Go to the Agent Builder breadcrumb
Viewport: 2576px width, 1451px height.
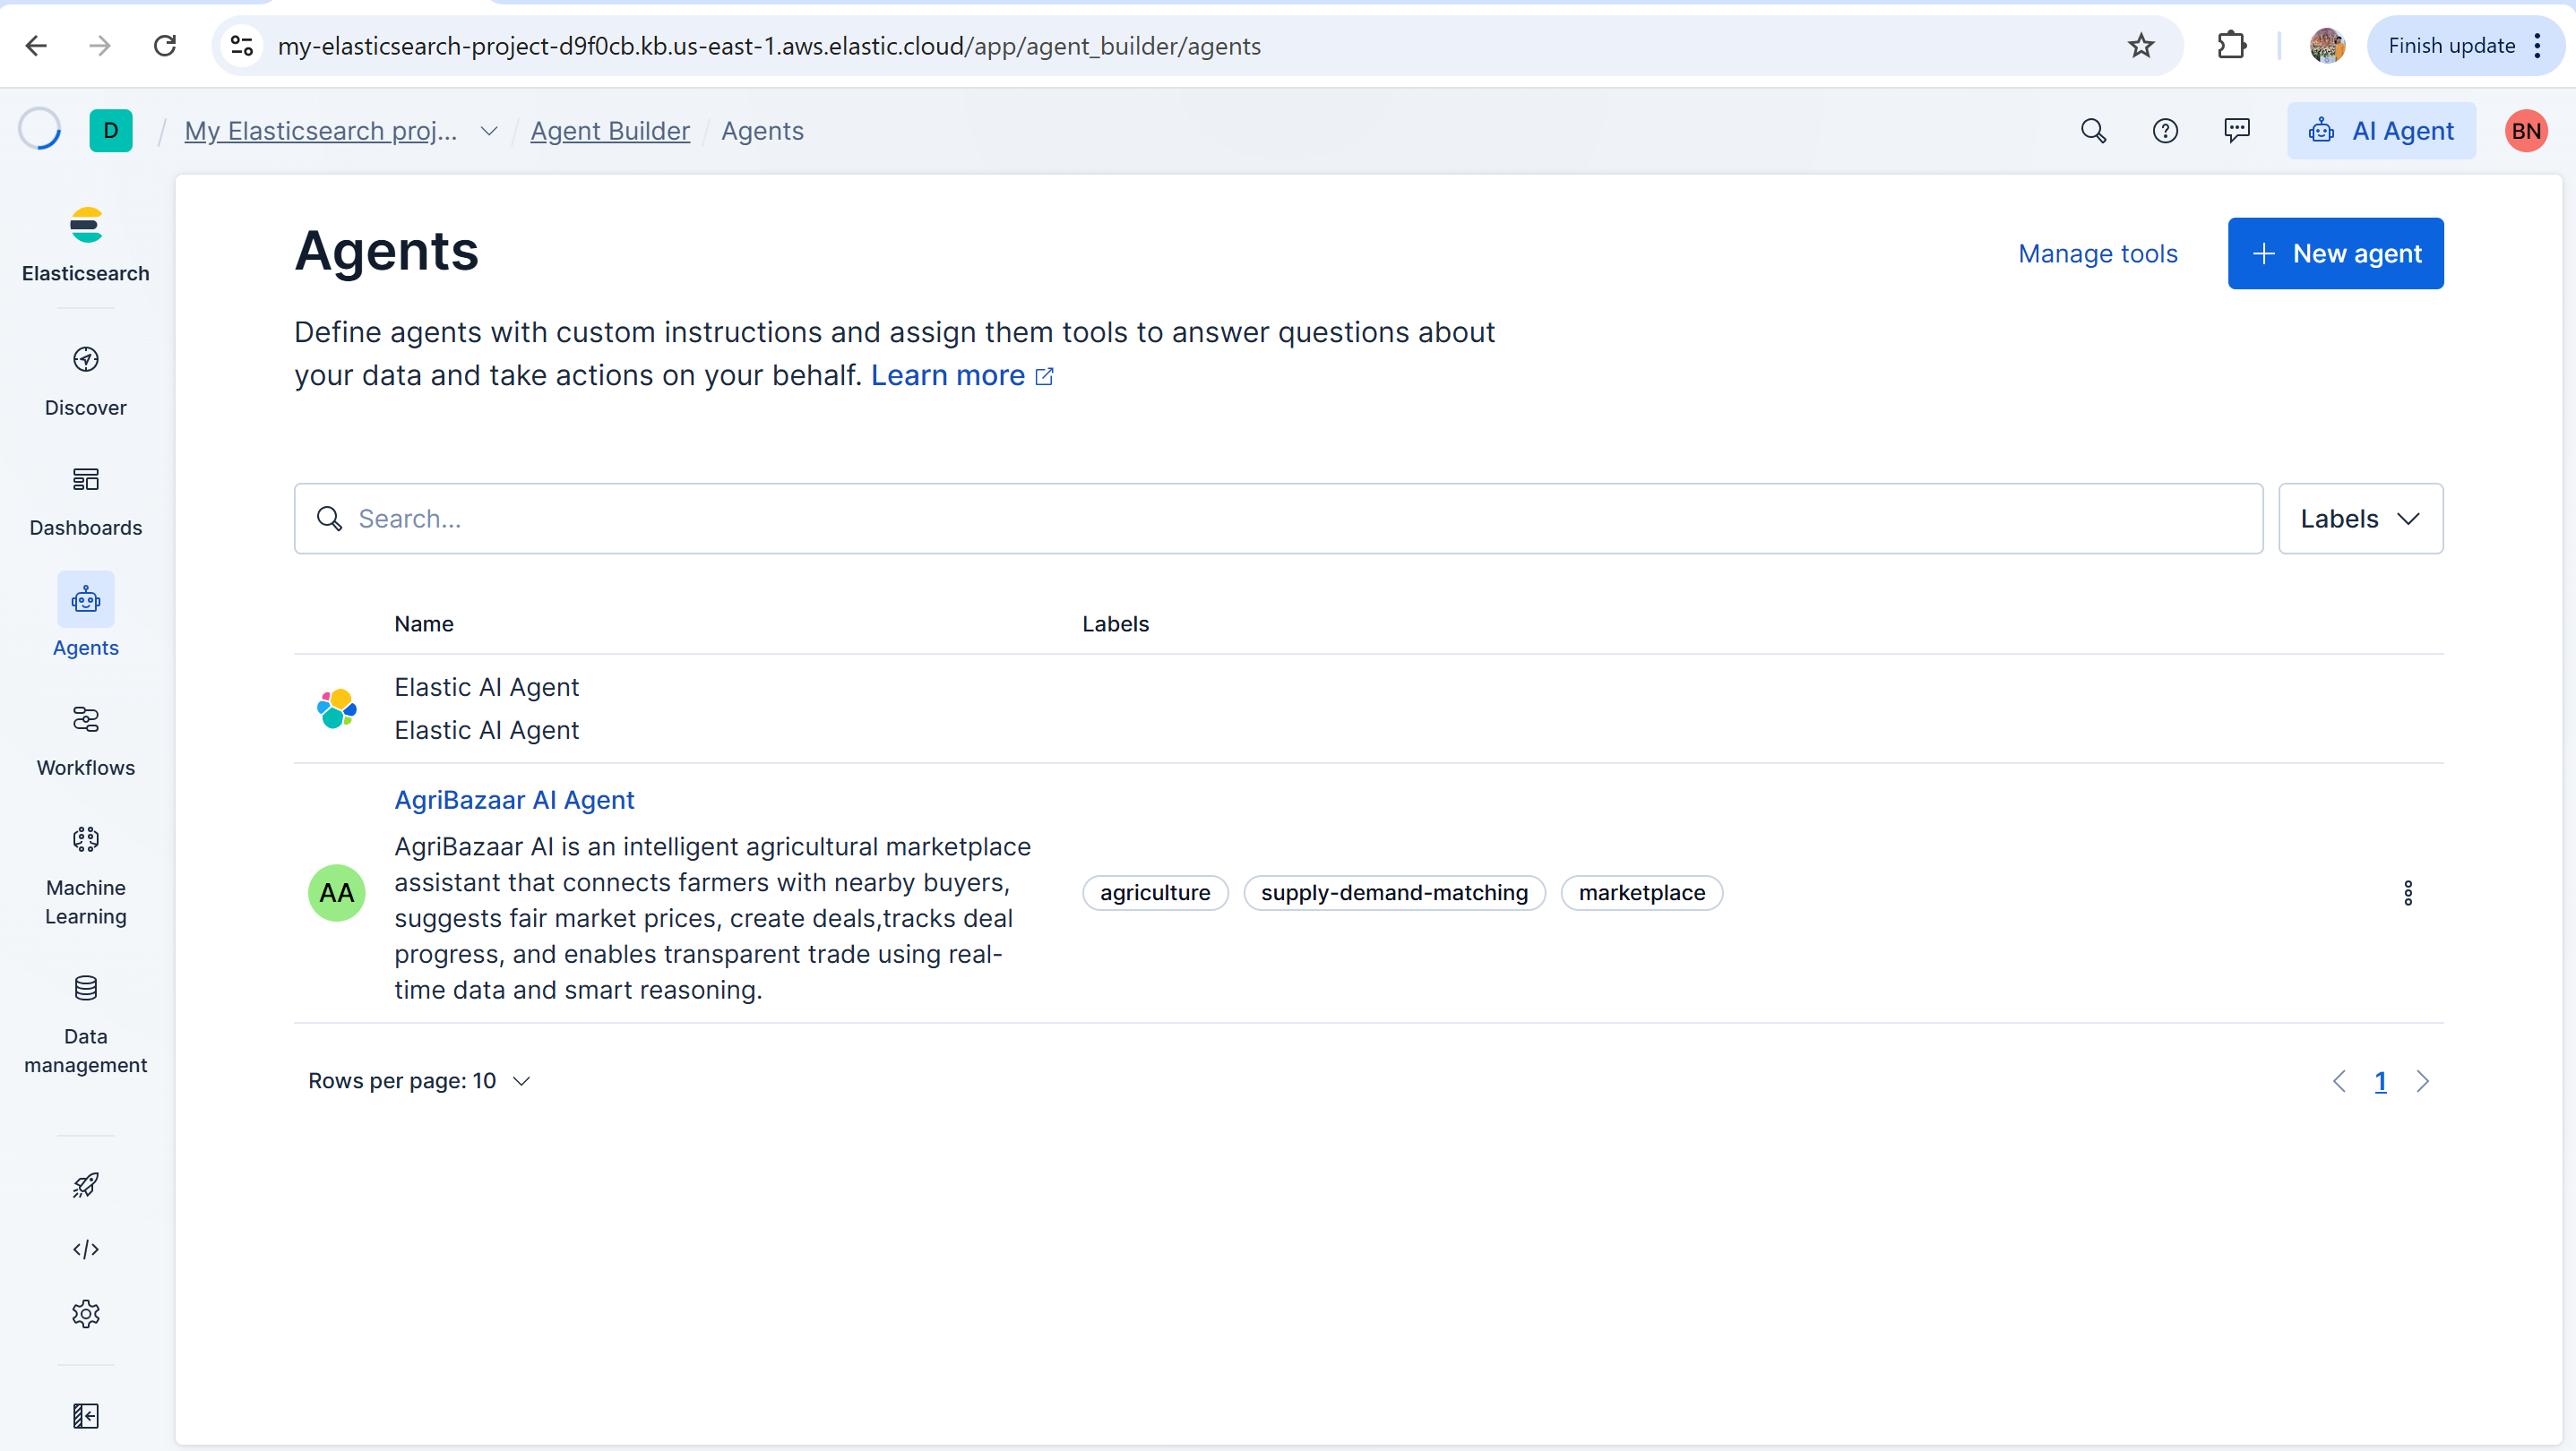click(610, 131)
